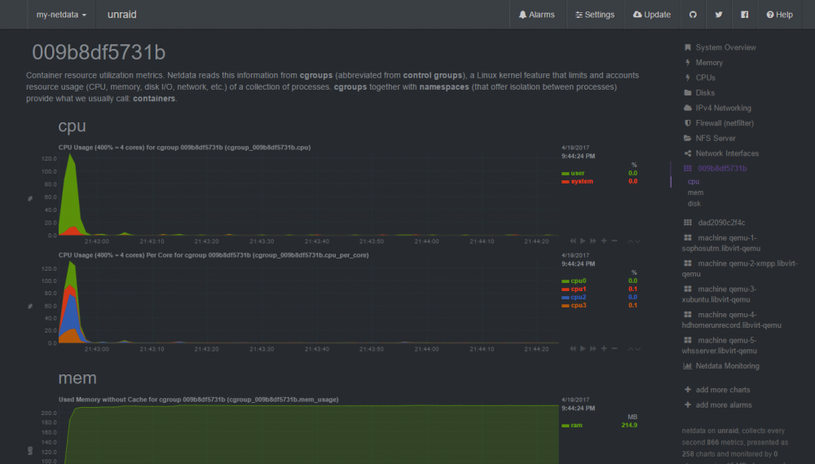The image size is (815, 464).
Task: Open the Settings dialog
Action: 595,15
